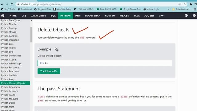Open the JAVASCRIPT tutorial tab

(x=38, y=16)
